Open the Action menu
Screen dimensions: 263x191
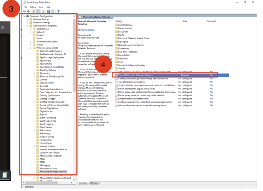[x=33, y=7]
